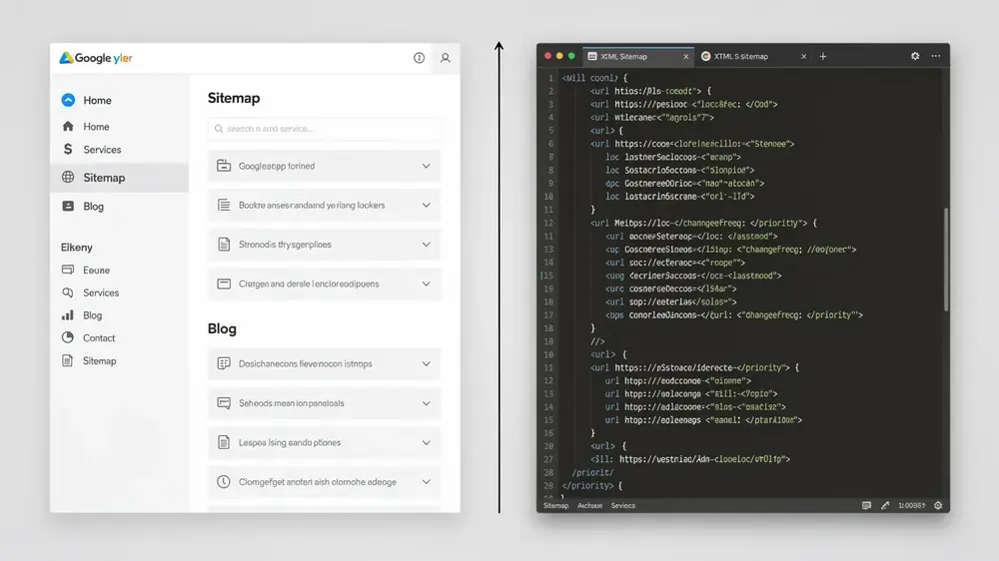Viewport: 999px width, 561px height.
Task: Expand the Stronodis thrysgerplioes row chevron
Action: coord(427,245)
